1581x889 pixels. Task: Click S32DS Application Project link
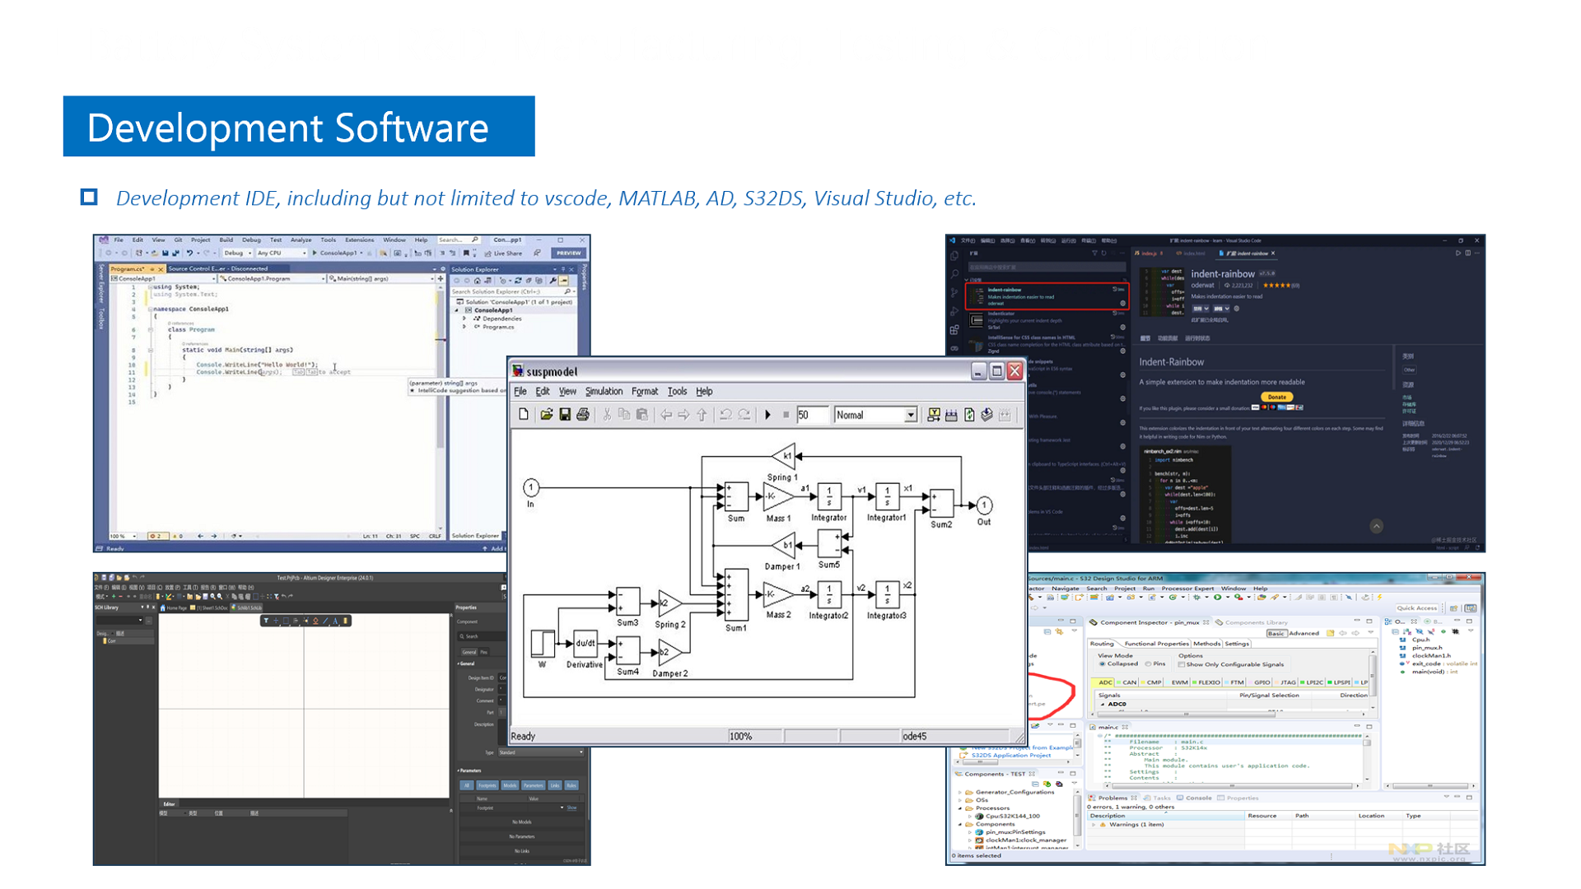tap(1010, 755)
